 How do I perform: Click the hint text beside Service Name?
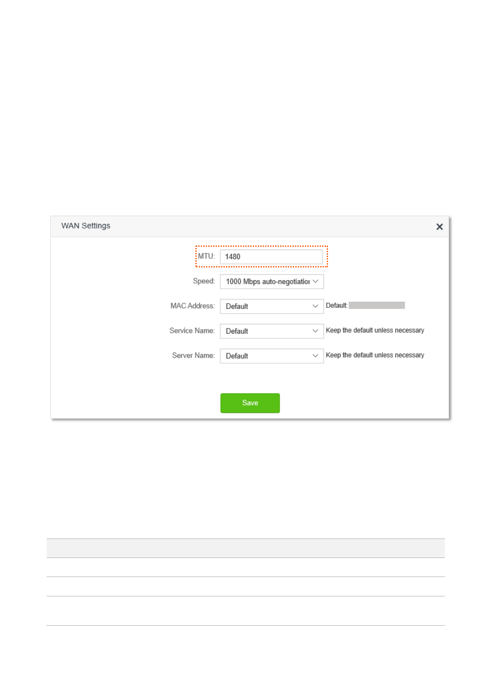375,330
